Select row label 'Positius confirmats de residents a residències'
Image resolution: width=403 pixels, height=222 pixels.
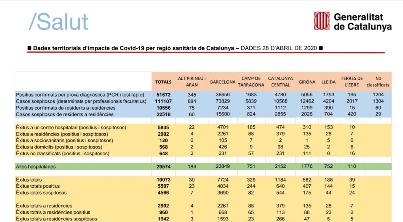point(66,108)
